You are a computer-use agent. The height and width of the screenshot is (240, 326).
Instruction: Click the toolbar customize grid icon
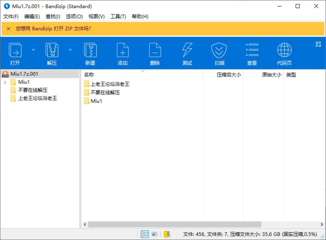[x=318, y=44]
